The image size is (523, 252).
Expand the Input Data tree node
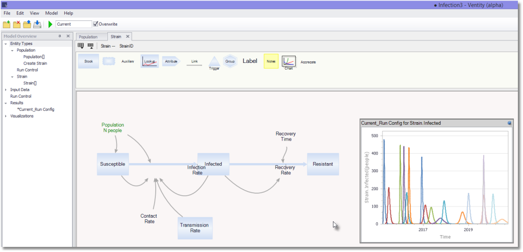coord(6,90)
